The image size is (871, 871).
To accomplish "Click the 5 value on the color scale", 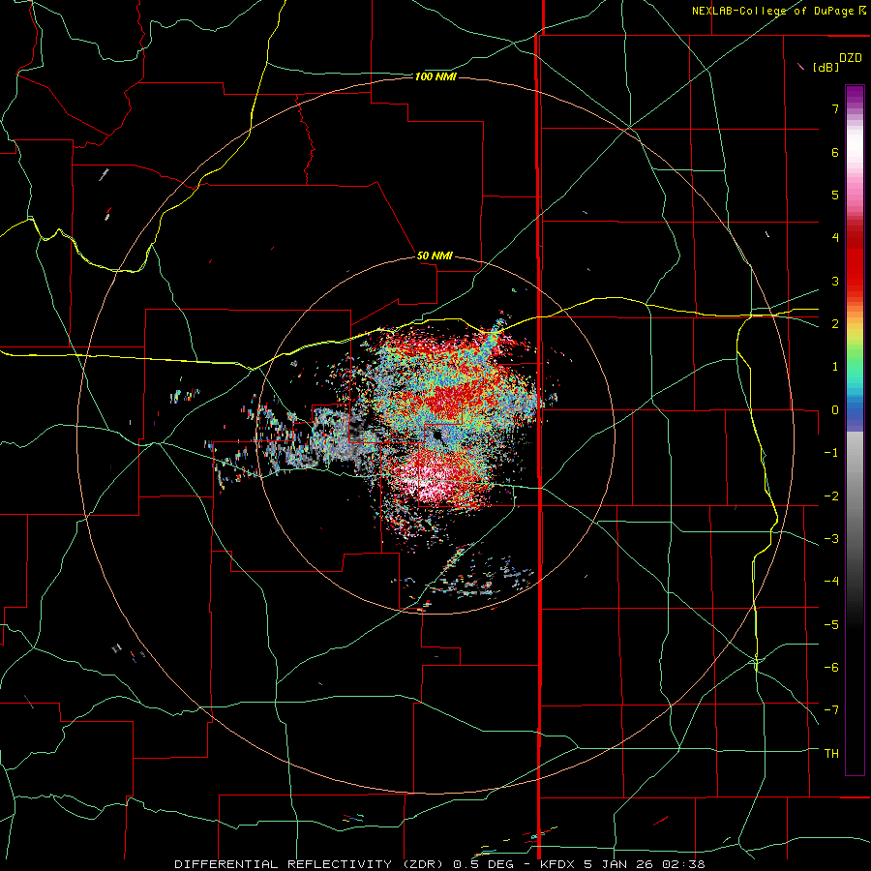I will [x=835, y=195].
